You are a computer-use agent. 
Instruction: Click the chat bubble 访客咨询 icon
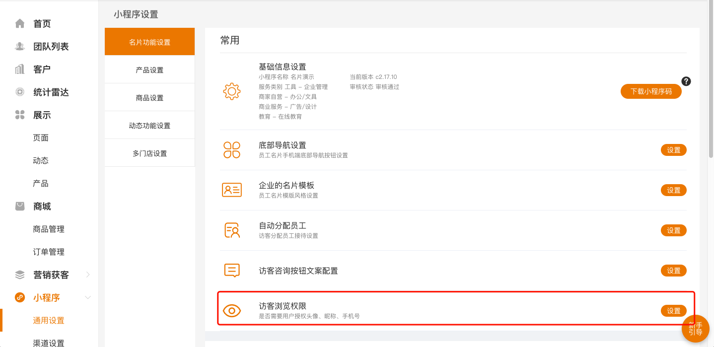232,271
